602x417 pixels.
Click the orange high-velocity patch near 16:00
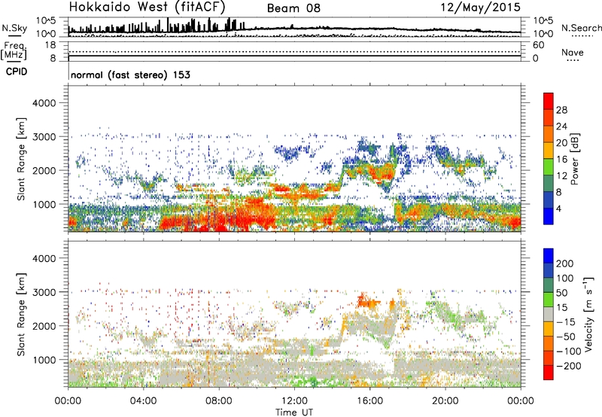click(x=368, y=302)
